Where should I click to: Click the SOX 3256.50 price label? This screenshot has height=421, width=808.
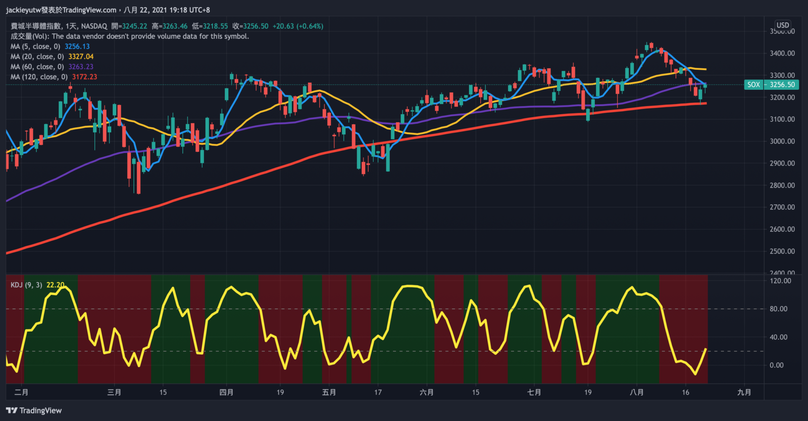771,85
